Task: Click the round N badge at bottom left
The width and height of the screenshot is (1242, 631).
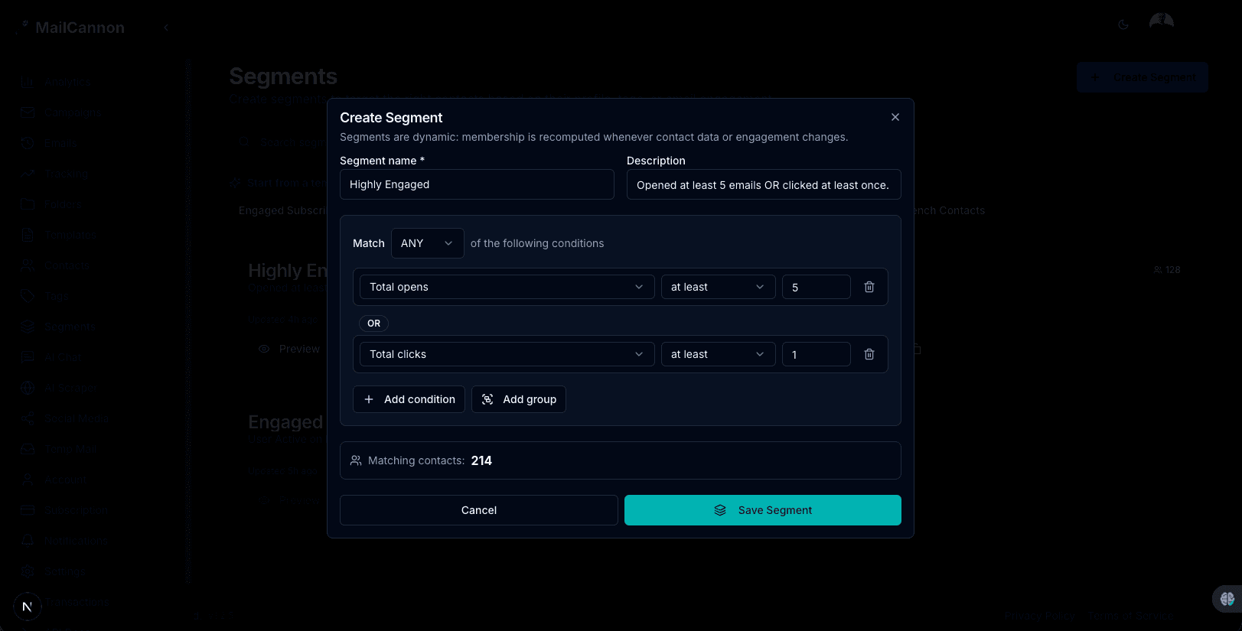Action: tap(28, 607)
